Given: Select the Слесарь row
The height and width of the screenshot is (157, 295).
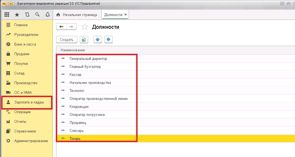Looking at the screenshot, I should point(175,131).
